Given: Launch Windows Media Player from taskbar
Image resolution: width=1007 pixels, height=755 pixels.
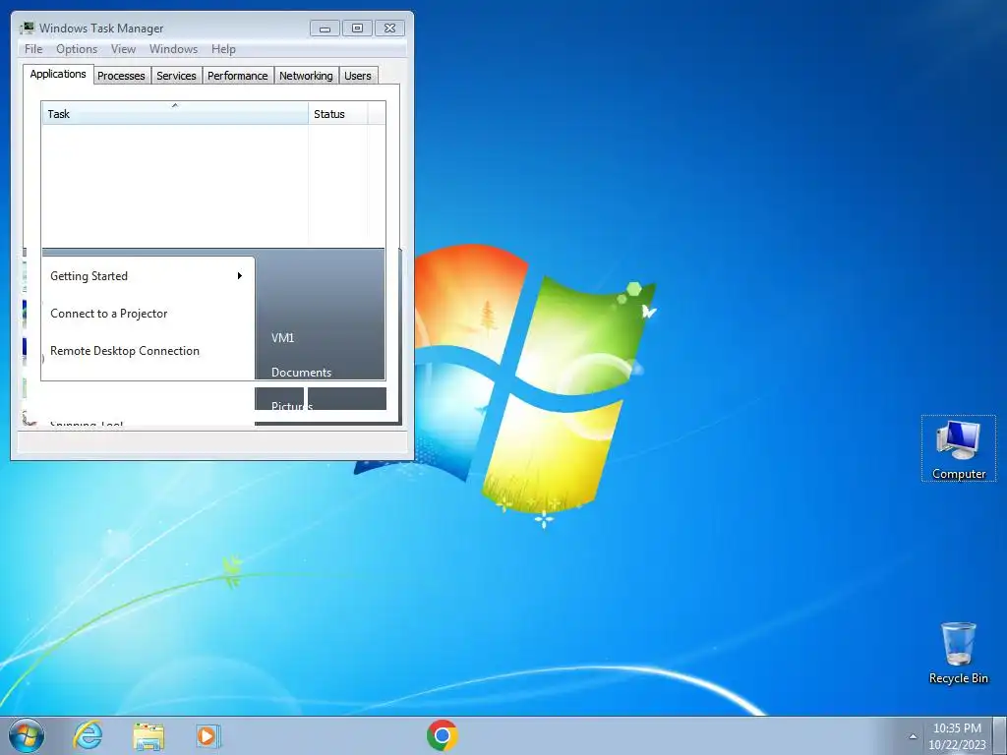Looking at the screenshot, I should coord(207,735).
